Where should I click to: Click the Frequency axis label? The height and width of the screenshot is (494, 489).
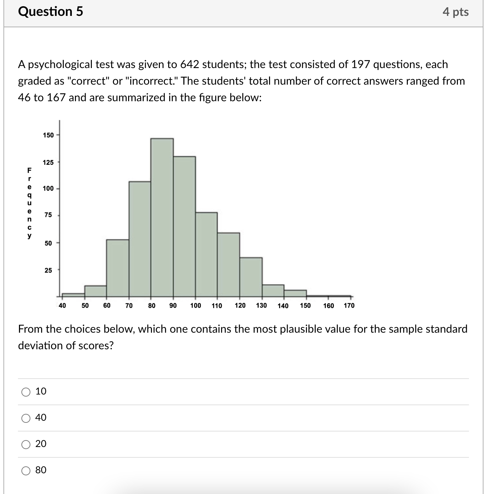[29, 203]
